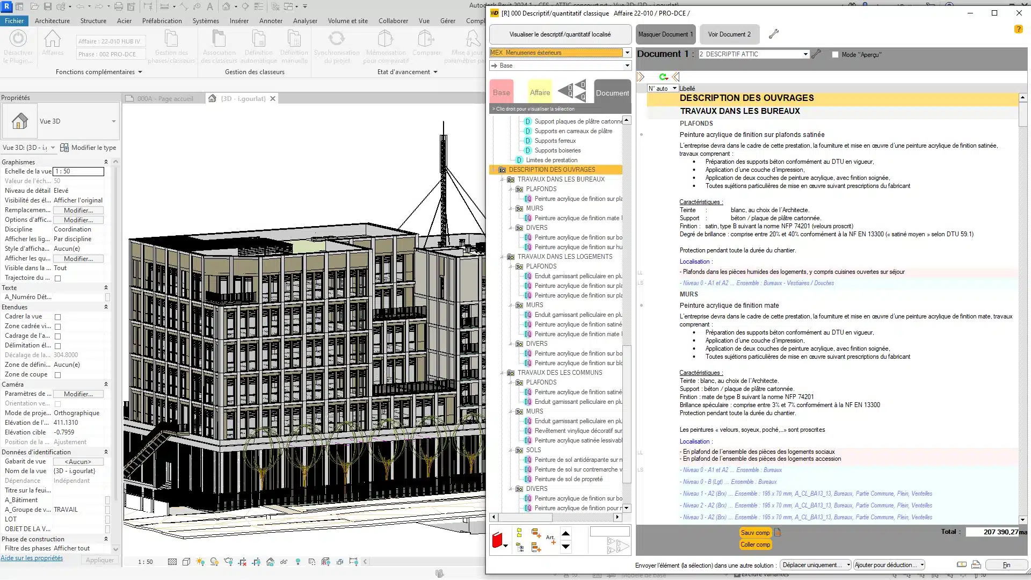The image size is (1031, 580).
Task: Click the wrench icon next to Document 1 dropdown
Action: pyautogui.click(x=816, y=54)
